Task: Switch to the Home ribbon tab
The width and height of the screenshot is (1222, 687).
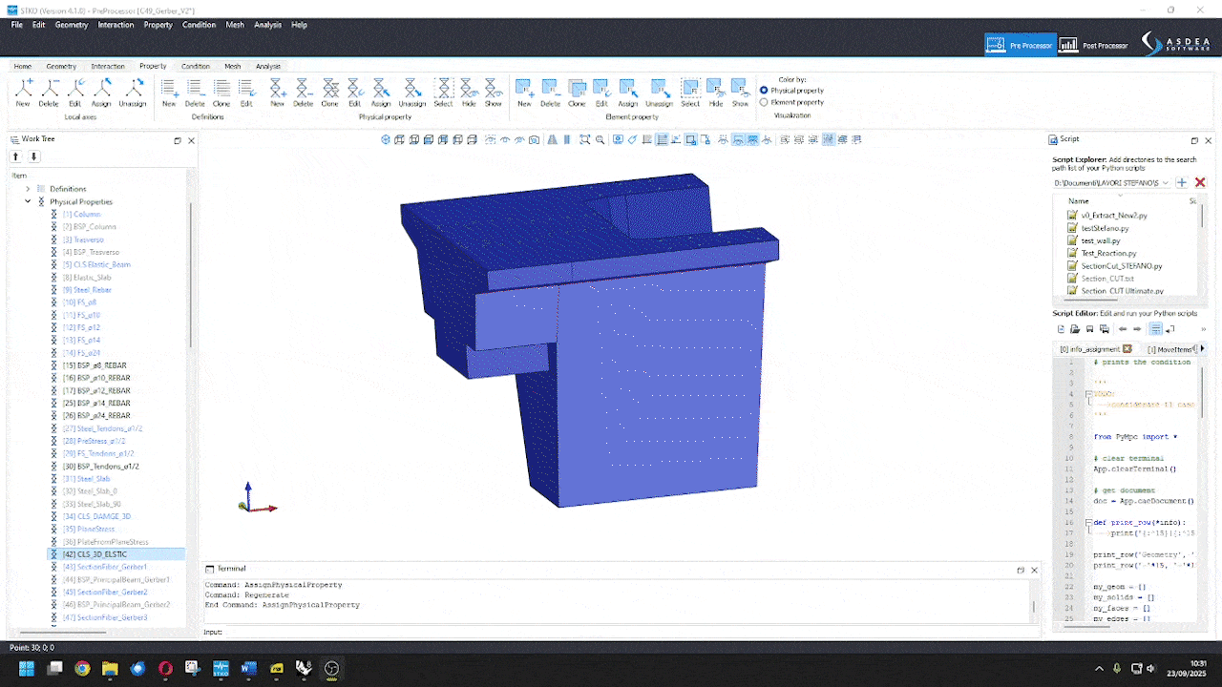Action: pyautogui.click(x=22, y=67)
